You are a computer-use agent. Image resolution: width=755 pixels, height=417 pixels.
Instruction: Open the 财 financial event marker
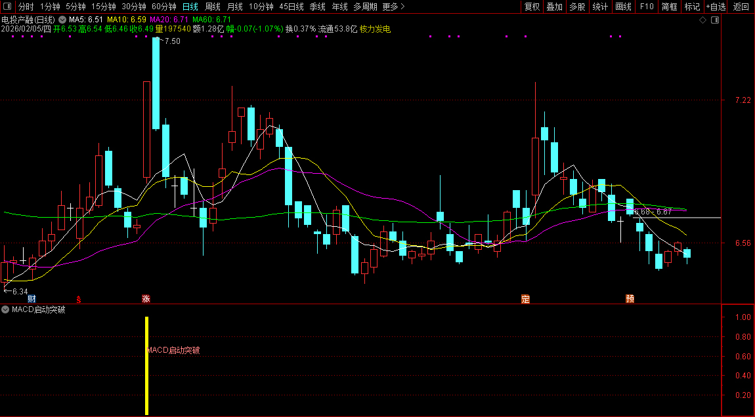coord(32,299)
